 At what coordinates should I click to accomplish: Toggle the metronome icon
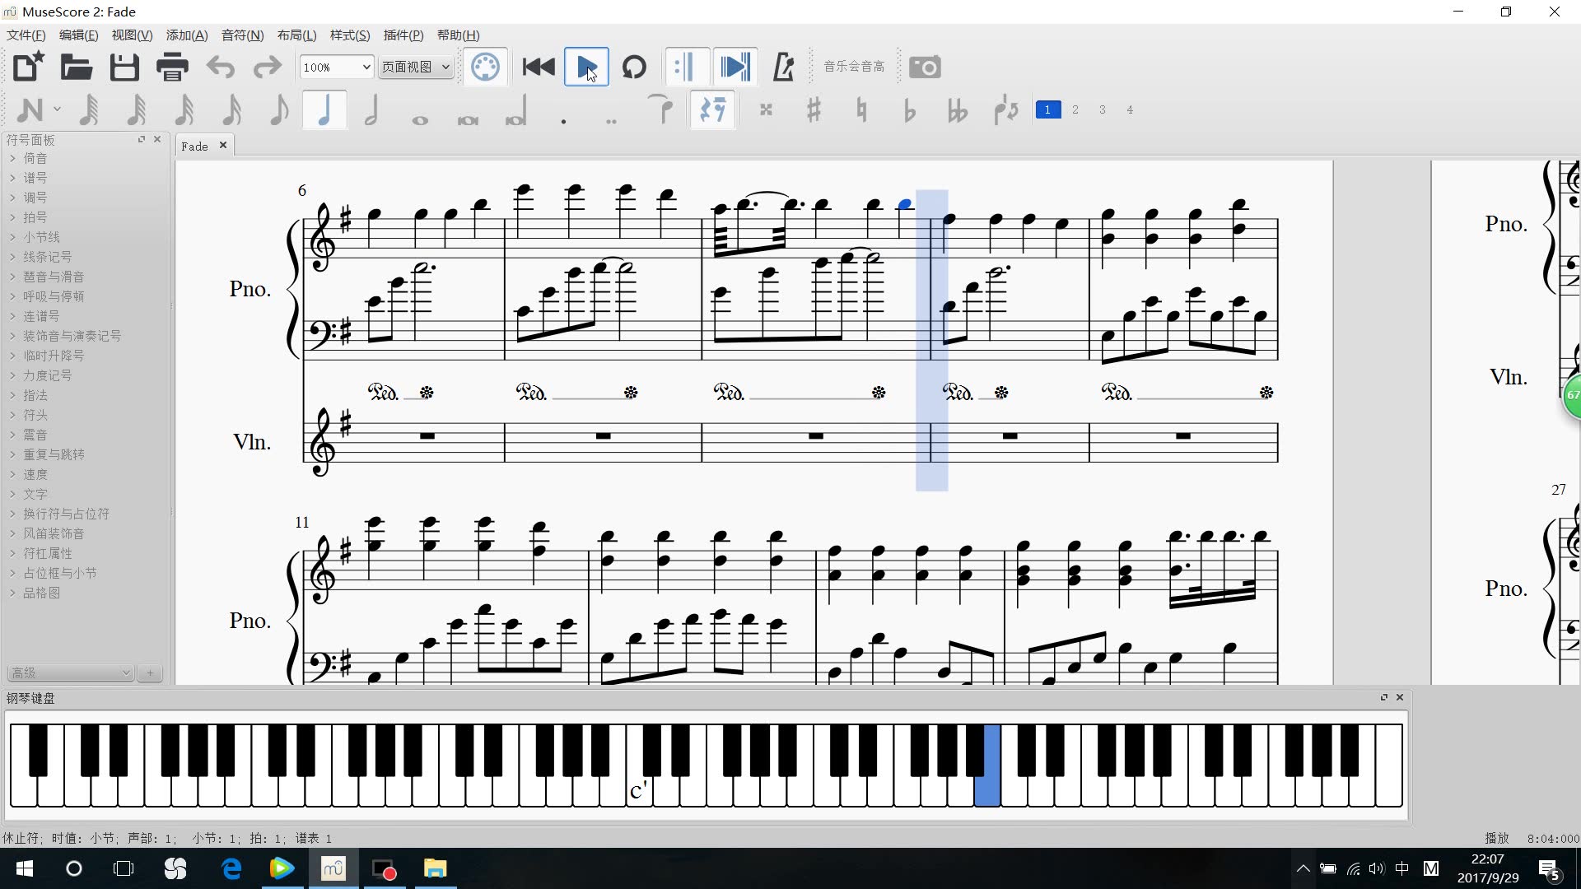pyautogui.click(x=783, y=67)
